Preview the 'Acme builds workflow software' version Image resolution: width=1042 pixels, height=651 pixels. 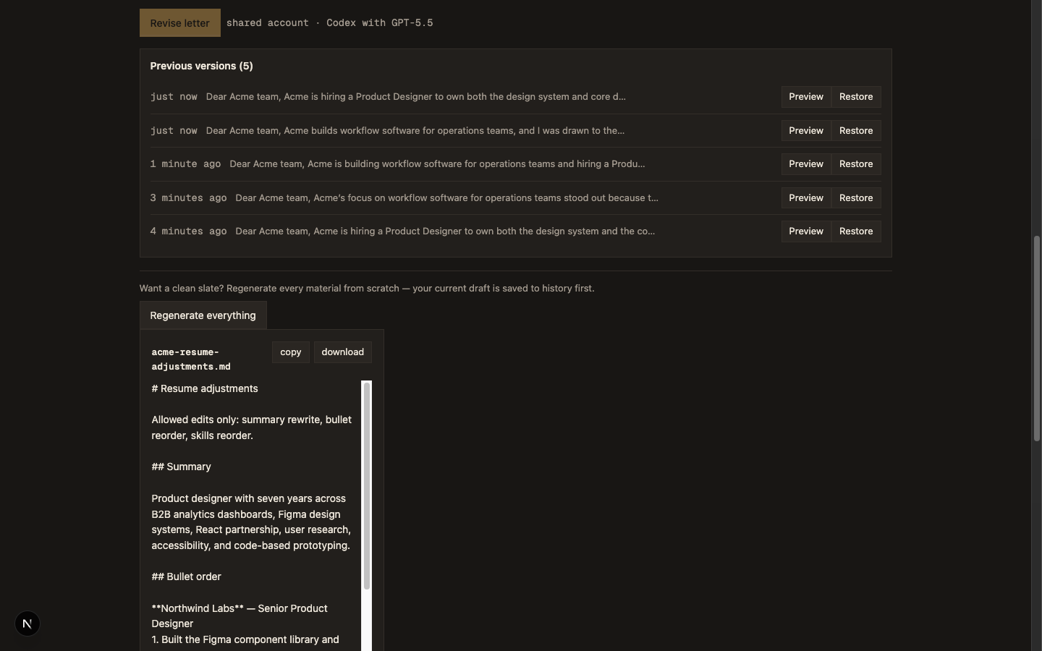[806, 131]
